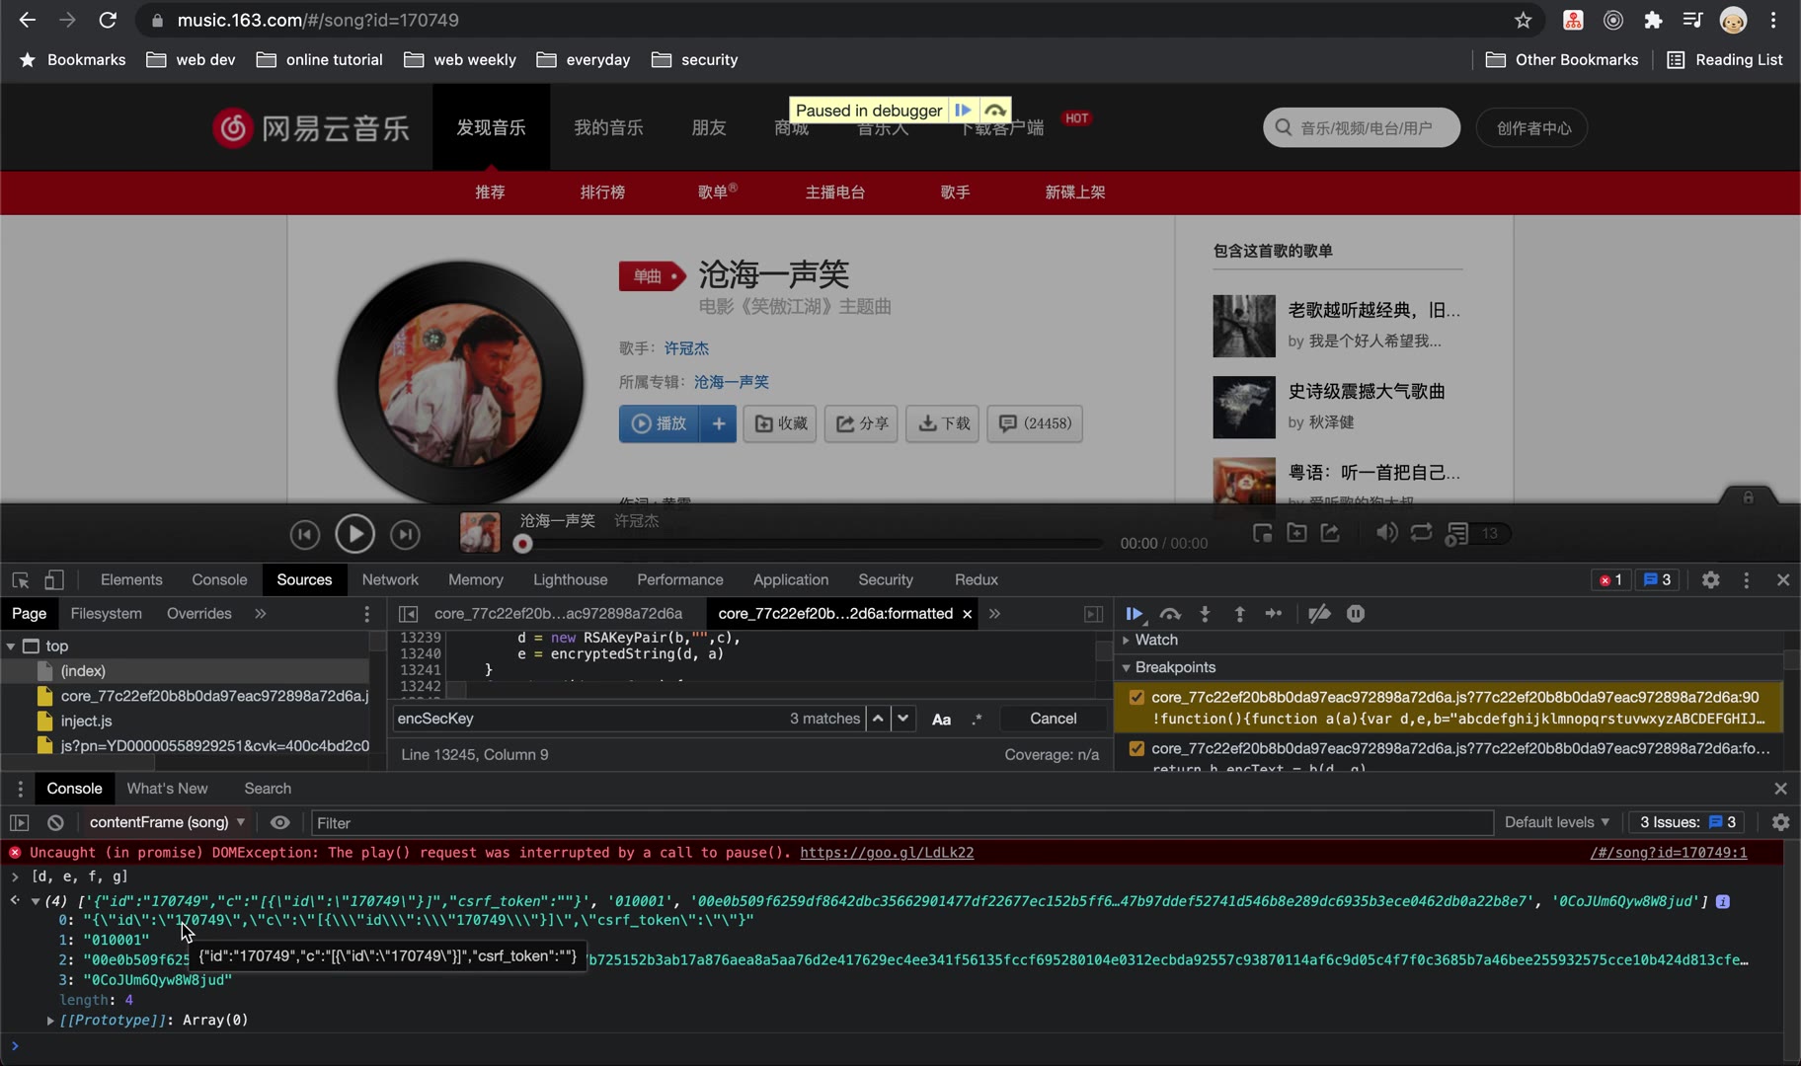Screen dimensions: 1801x1066
Task: Switch to the Network panel
Action: (x=390, y=580)
